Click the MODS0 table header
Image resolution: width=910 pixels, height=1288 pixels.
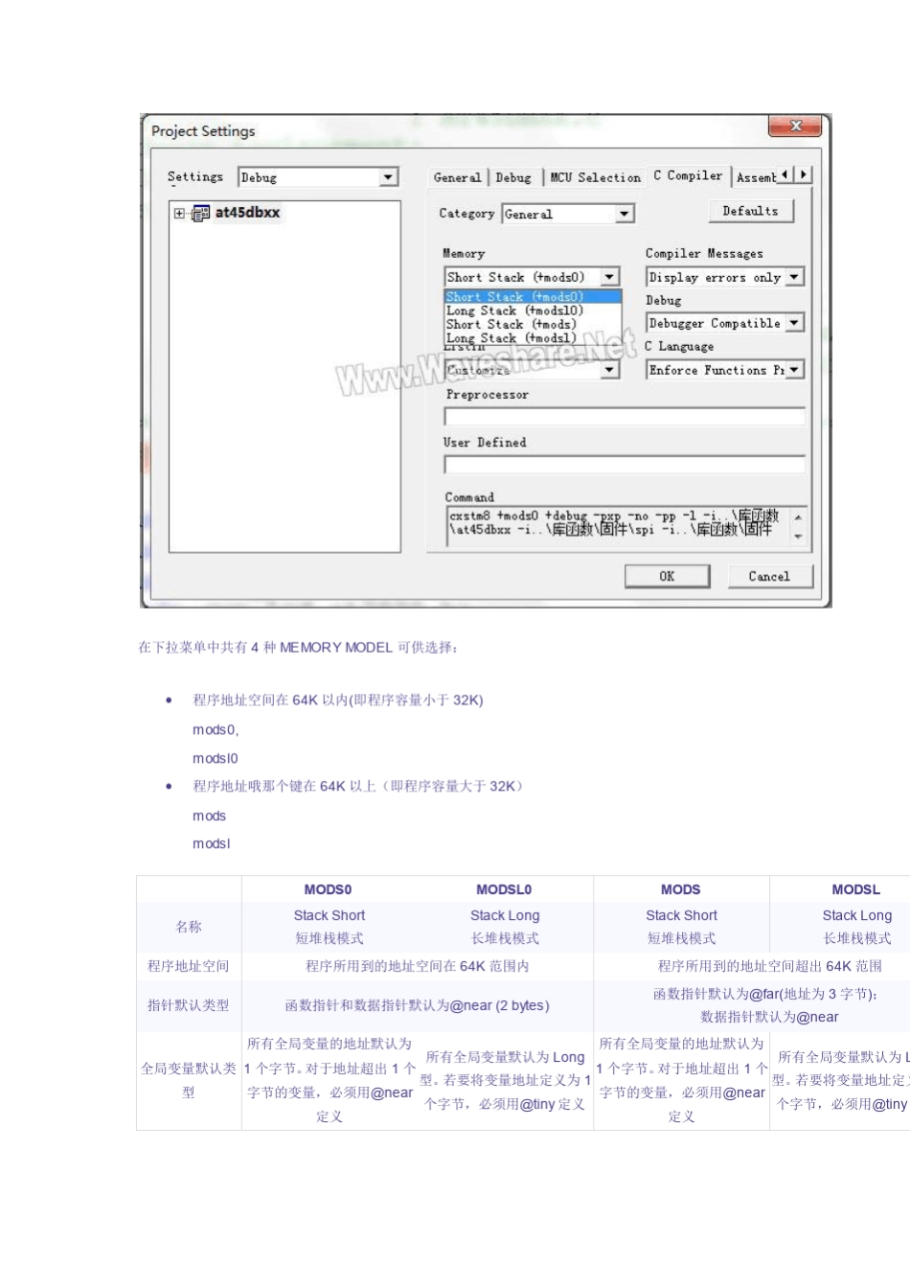pyautogui.click(x=328, y=889)
